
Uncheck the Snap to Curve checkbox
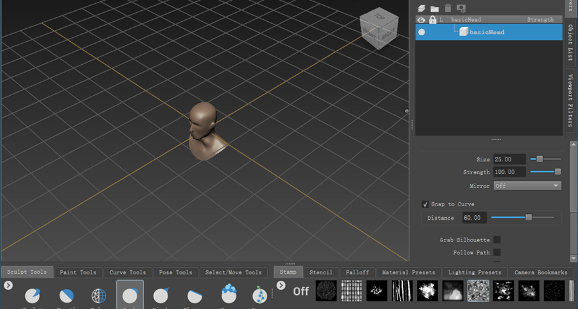click(x=425, y=204)
